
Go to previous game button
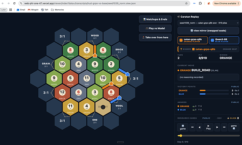tap(183, 127)
